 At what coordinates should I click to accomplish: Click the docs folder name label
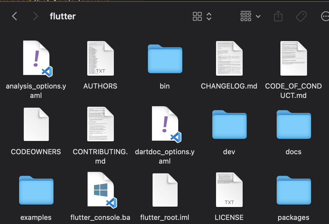coord(294,152)
